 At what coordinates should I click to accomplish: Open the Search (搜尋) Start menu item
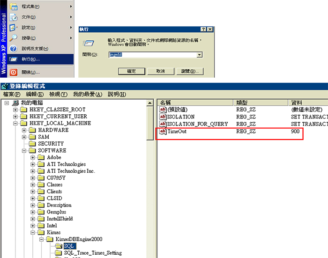click(x=40, y=38)
